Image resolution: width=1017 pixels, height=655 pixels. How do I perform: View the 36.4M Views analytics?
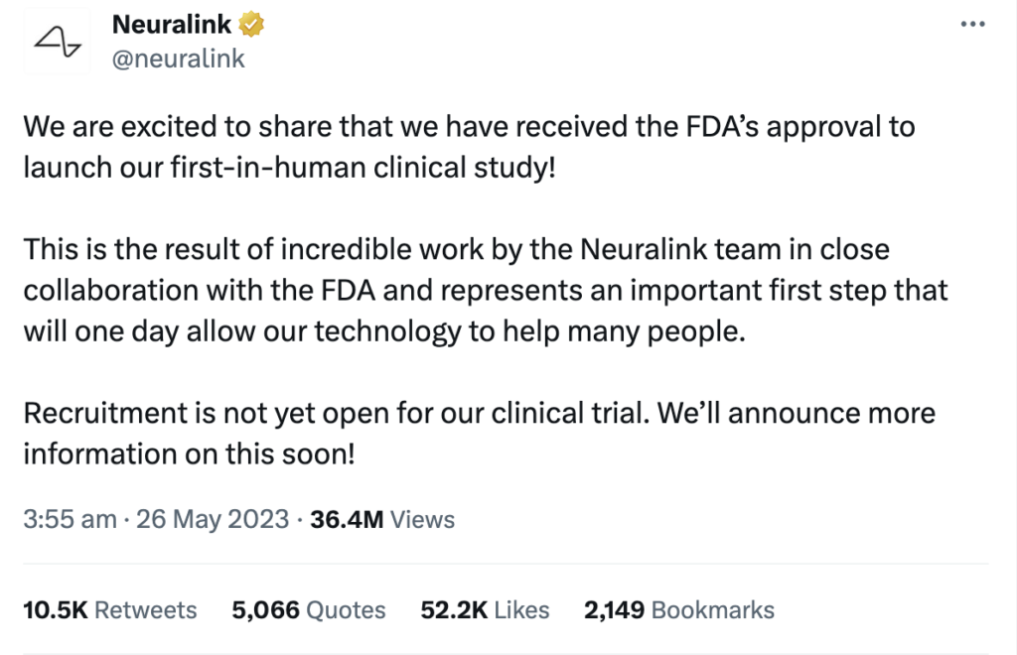click(382, 520)
